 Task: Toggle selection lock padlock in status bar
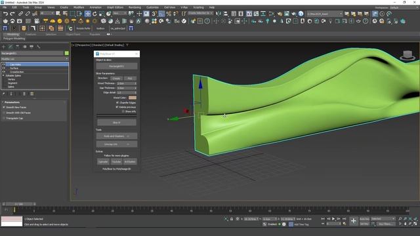point(232,219)
